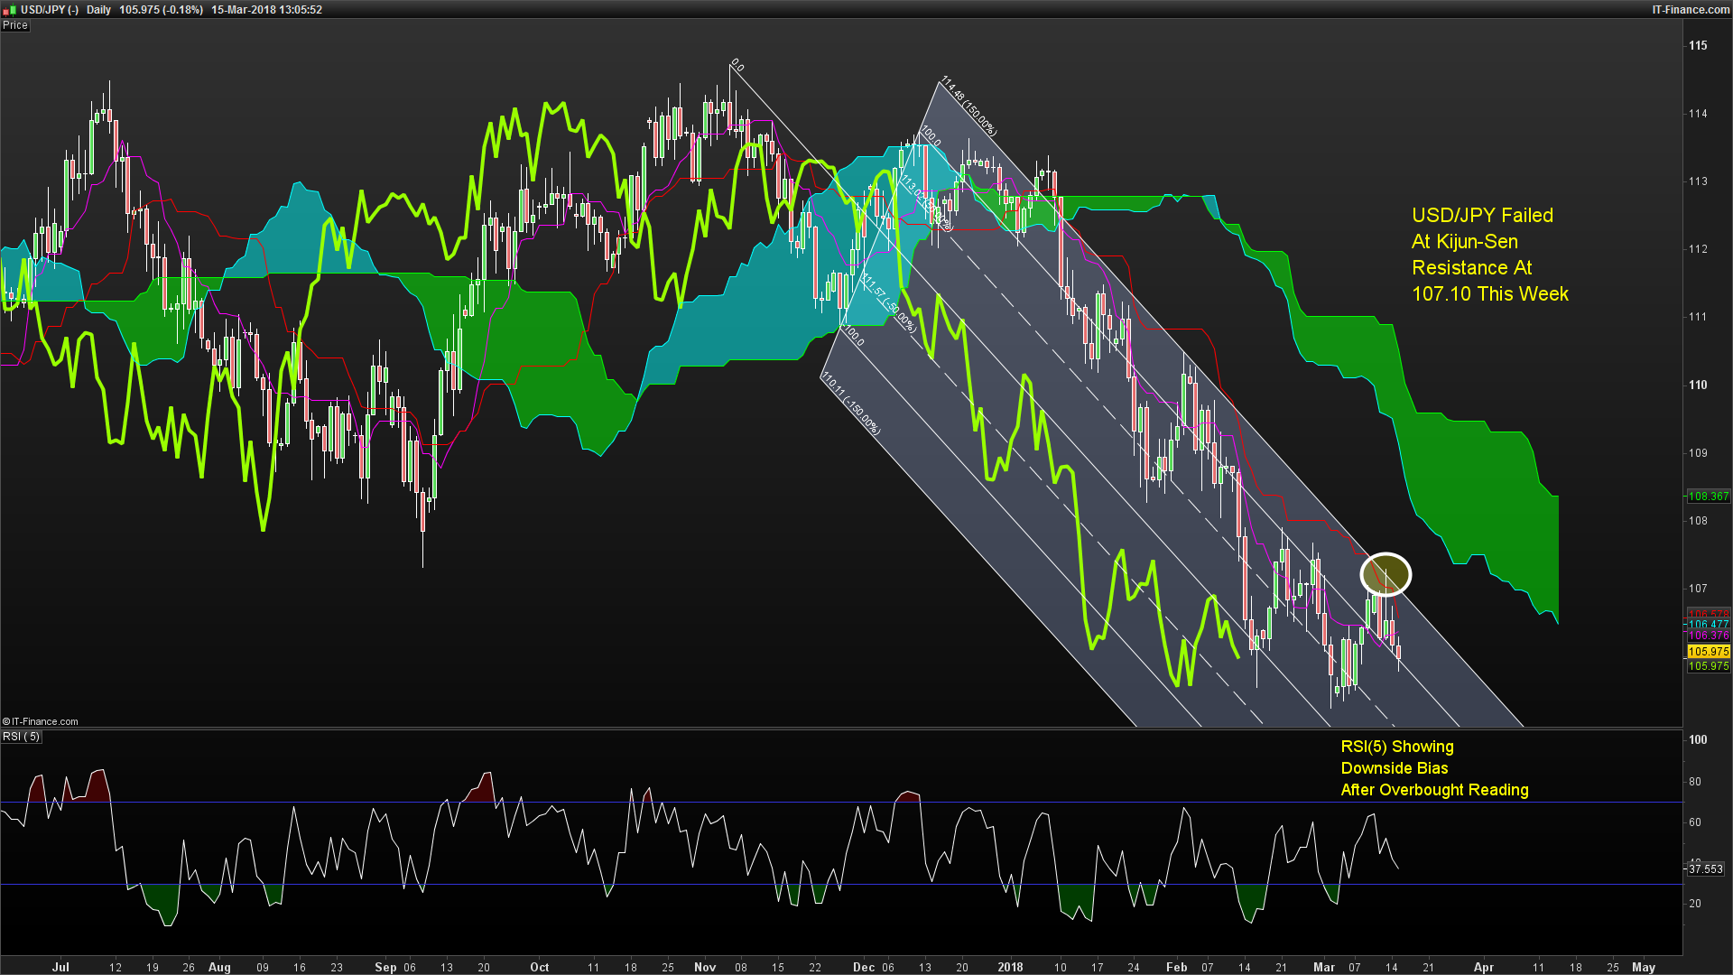Click the Feb label on time axis
This screenshot has width=1733, height=975.
[1177, 967]
